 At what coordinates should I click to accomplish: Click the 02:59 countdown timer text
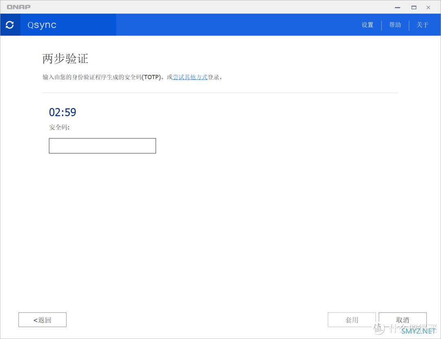click(62, 112)
